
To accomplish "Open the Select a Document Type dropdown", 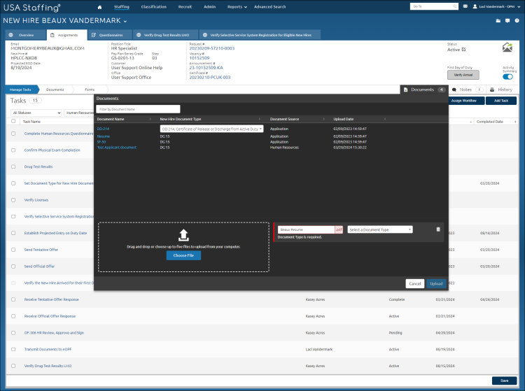I will click(380, 230).
